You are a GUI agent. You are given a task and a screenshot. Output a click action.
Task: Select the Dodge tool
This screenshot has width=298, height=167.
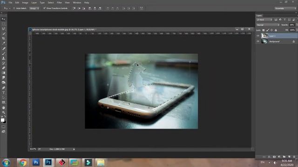[x=3, y=83]
